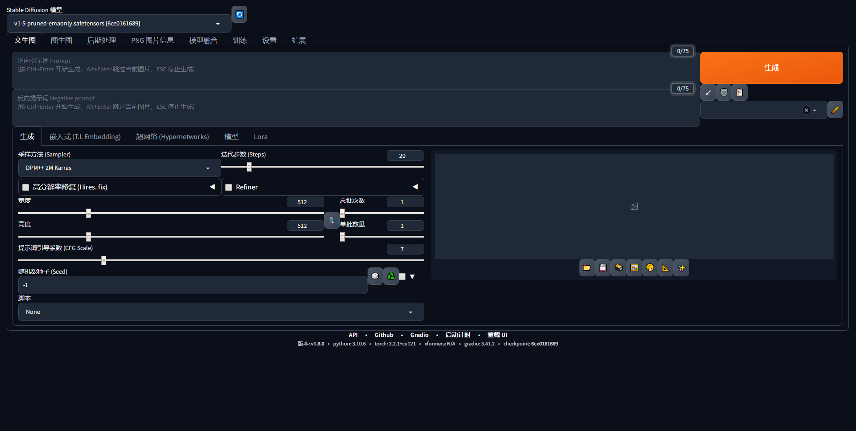Open the output images folder
The width and height of the screenshot is (856, 431).
(x=587, y=268)
